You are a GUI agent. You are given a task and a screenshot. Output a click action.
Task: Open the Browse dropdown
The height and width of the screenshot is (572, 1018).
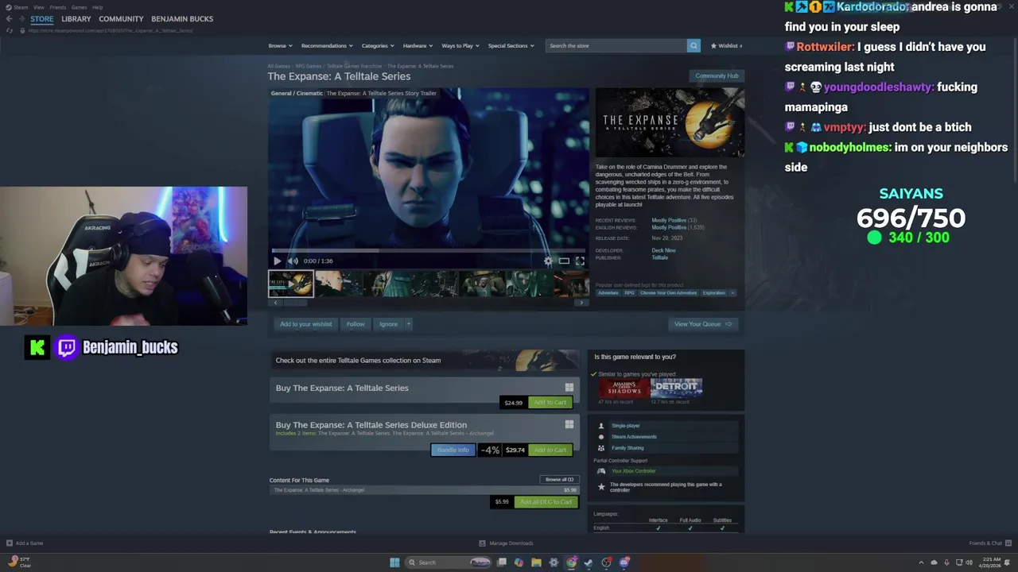pyautogui.click(x=280, y=45)
